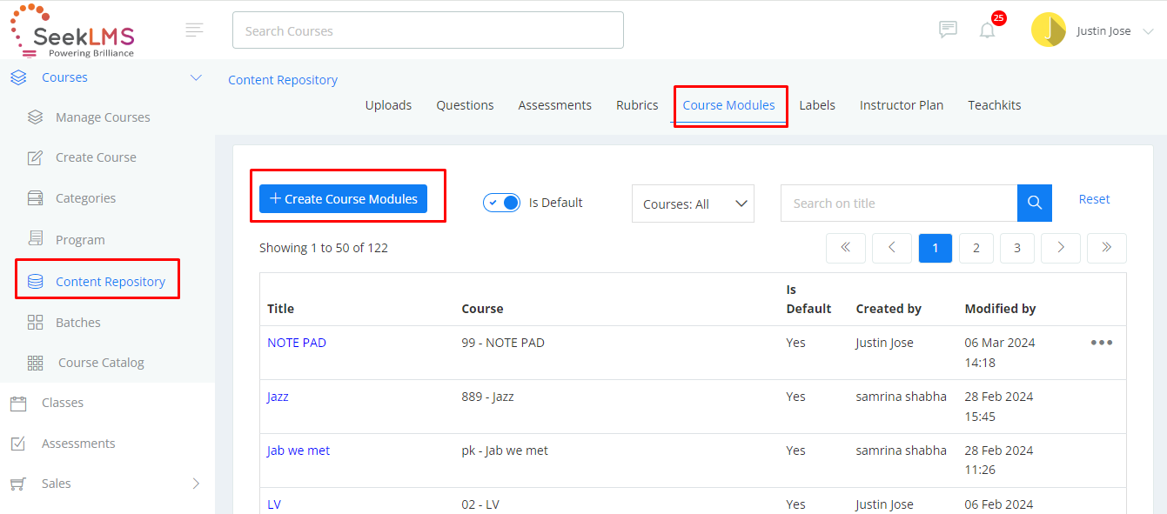
Task: Toggle the Is Default switch
Action: [x=501, y=203]
